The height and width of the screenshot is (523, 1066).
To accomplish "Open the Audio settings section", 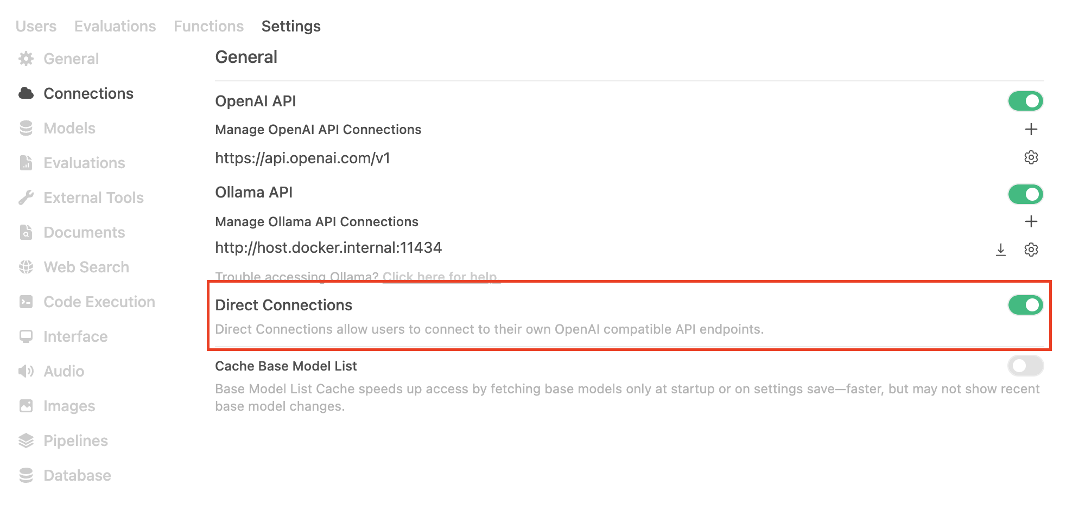I will click(64, 371).
